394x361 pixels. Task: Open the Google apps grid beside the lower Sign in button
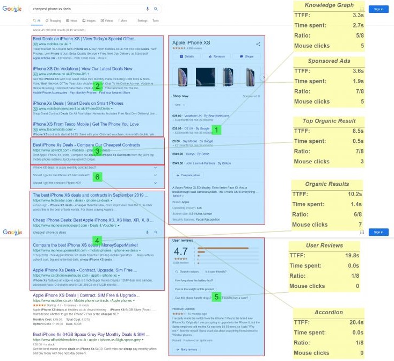pyautogui.click(x=362, y=232)
